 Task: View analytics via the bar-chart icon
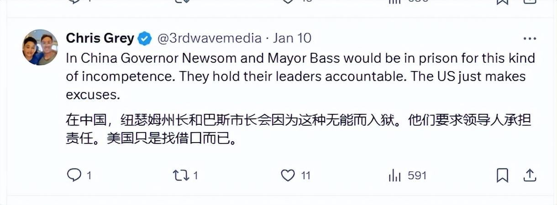click(394, 175)
